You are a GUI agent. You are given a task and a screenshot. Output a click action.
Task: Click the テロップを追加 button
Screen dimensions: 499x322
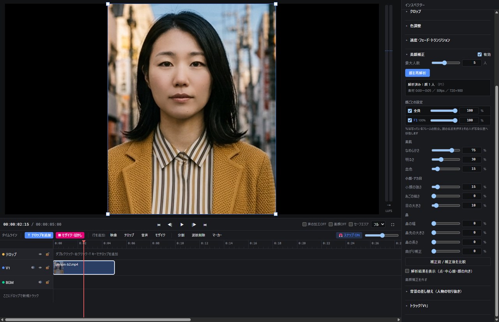tap(39, 235)
